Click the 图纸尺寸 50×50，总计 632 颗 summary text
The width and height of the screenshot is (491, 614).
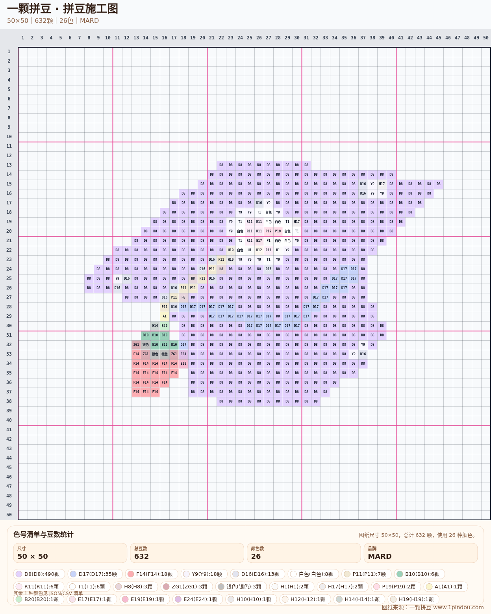(418, 535)
